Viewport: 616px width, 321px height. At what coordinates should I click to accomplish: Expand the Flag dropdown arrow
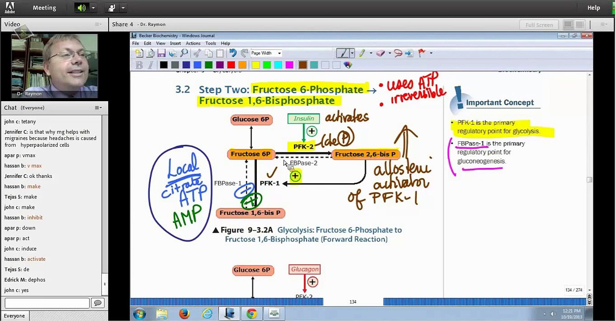pyautogui.click(x=431, y=53)
